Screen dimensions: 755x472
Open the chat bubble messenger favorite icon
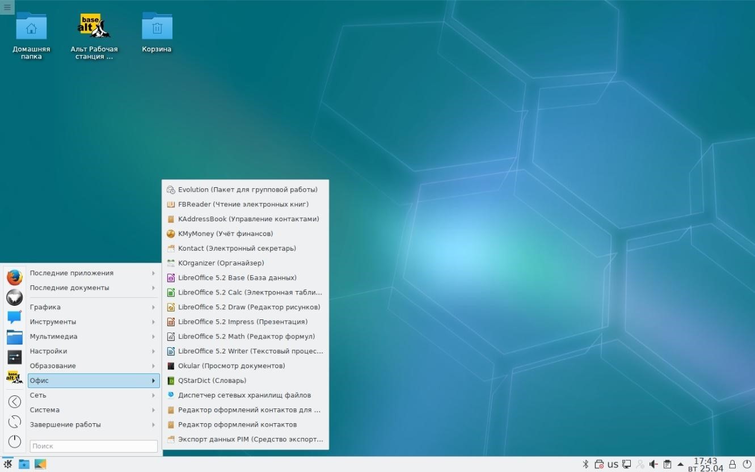[14, 317]
